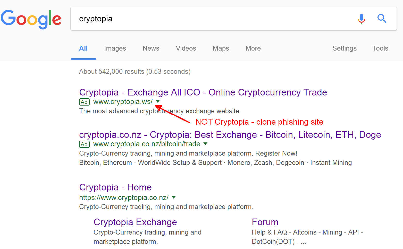Open the Cryptopia - Home result link
Screen dimensions: 403x249
click(x=115, y=187)
